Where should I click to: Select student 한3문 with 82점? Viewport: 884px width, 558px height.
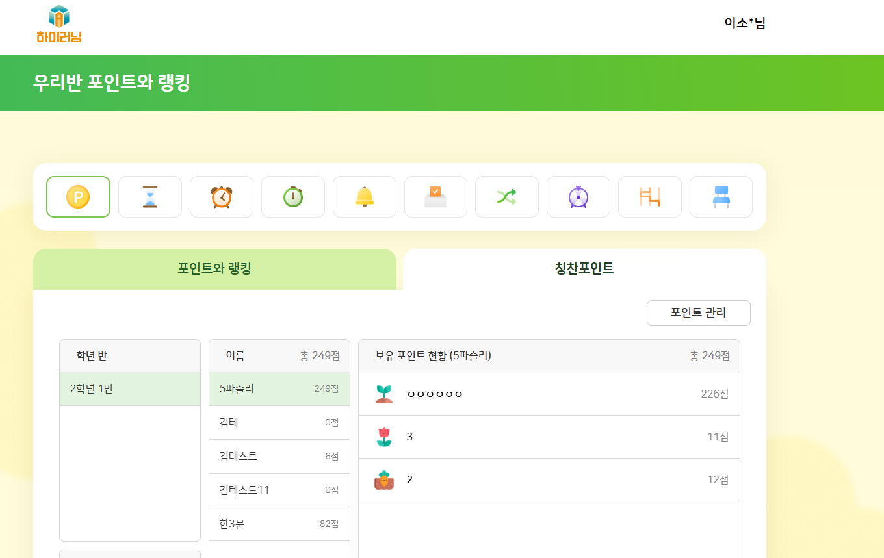[279, 524]
